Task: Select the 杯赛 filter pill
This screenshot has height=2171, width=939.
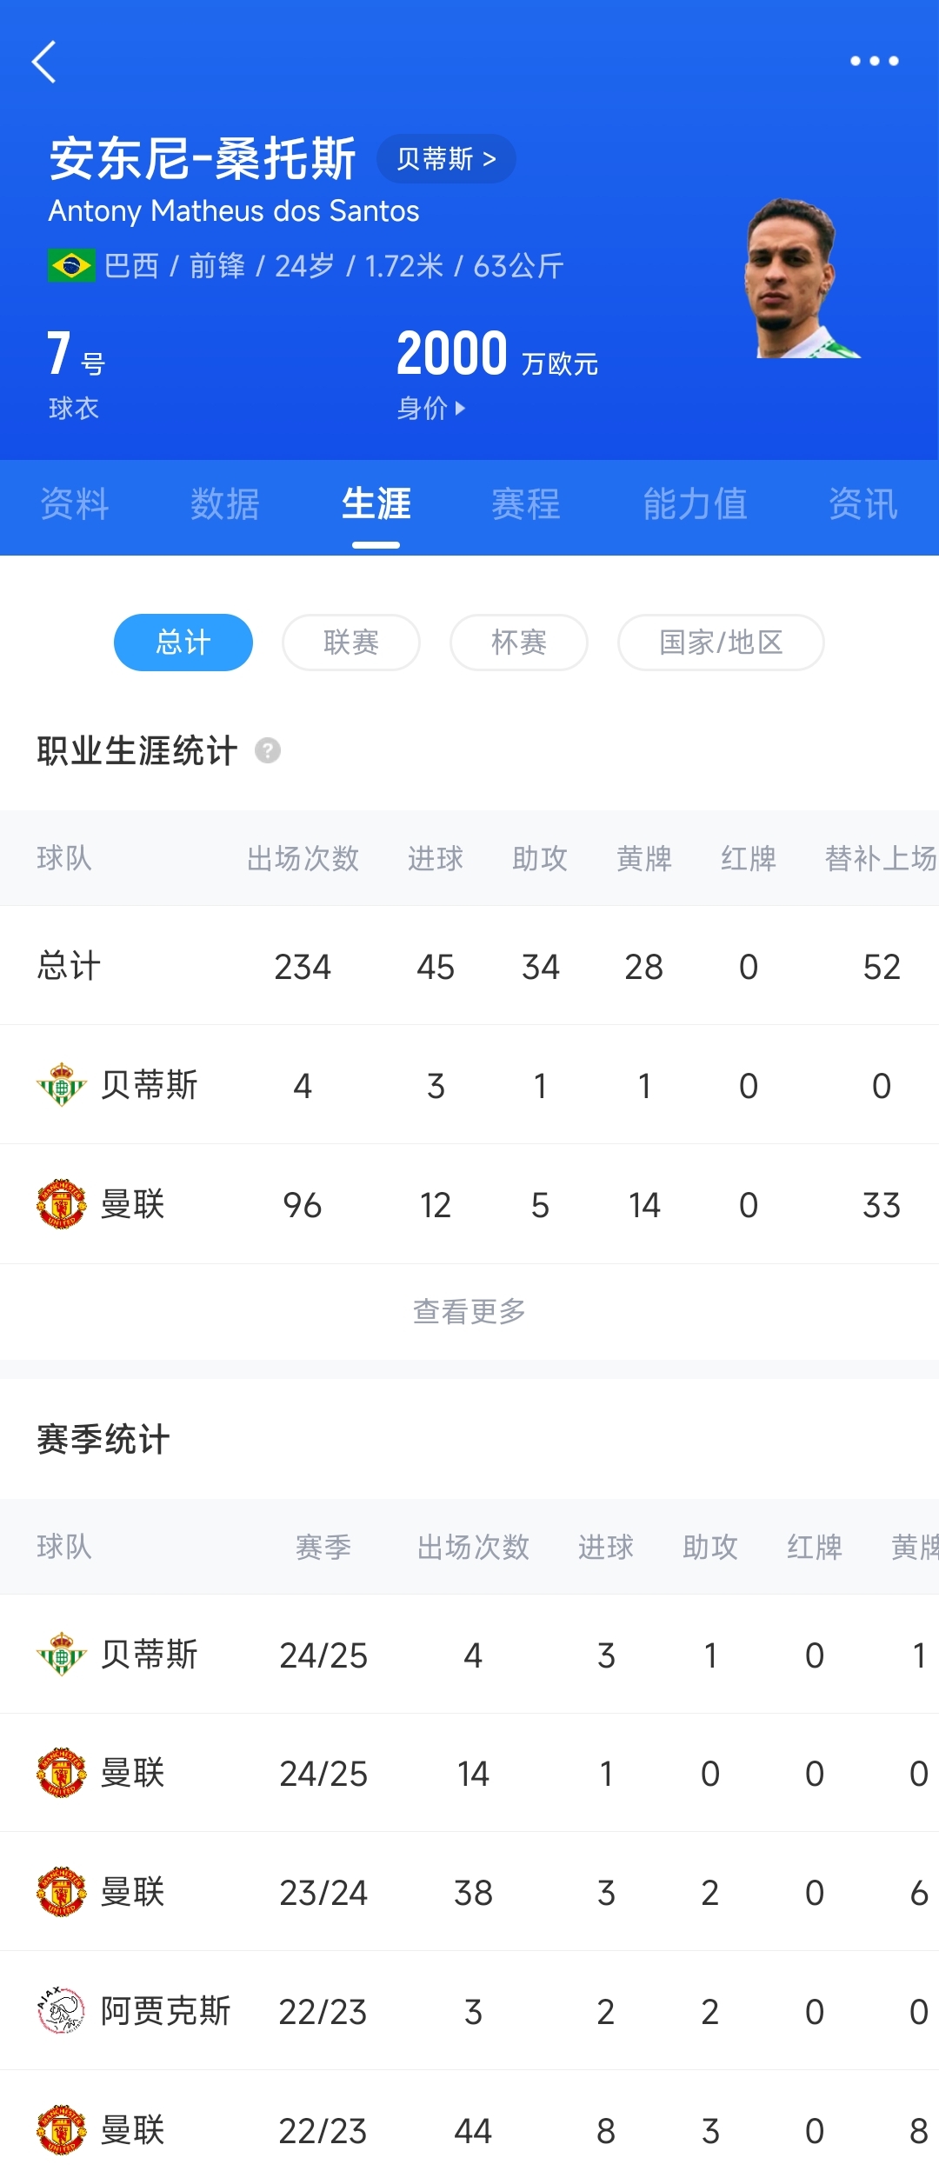Action: [x=519, y=643]
